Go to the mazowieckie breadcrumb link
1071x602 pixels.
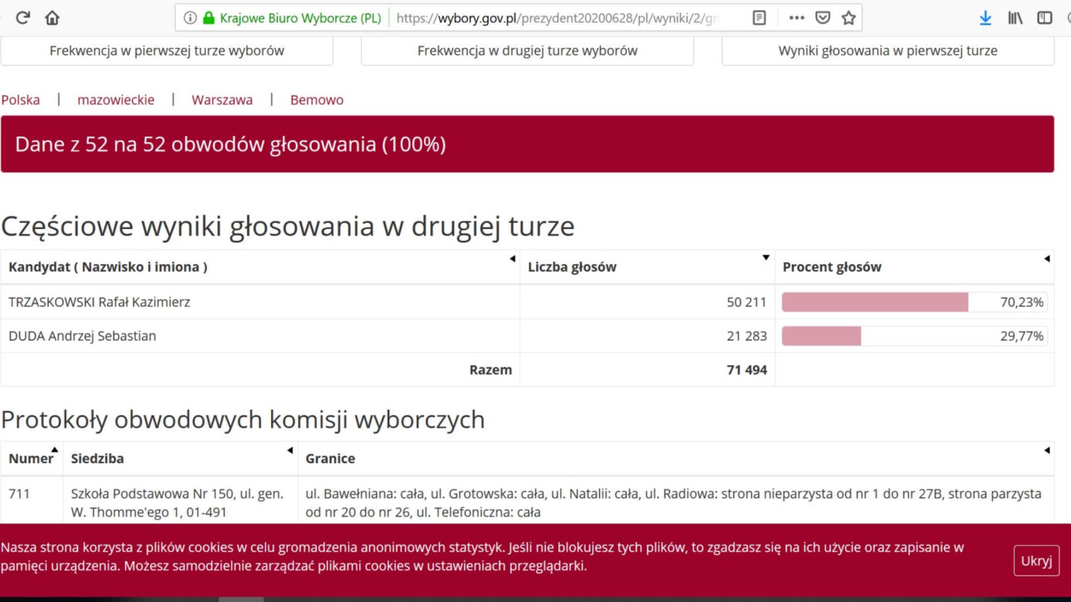click(x=116, y=100)
